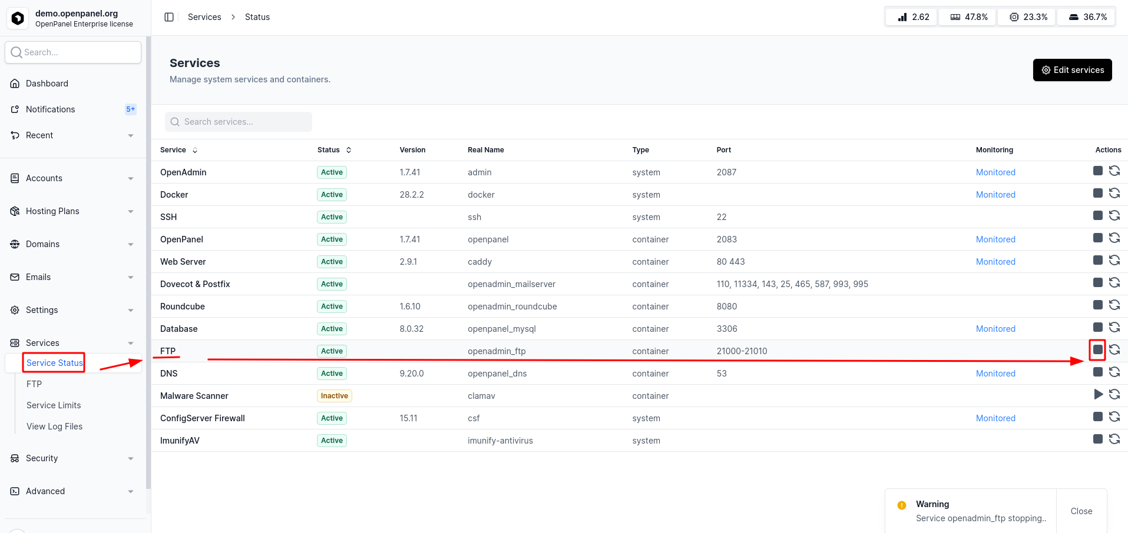The image size is (1128, 533).
Task: Open the FTP submenu item
Action: pos(34,384)
